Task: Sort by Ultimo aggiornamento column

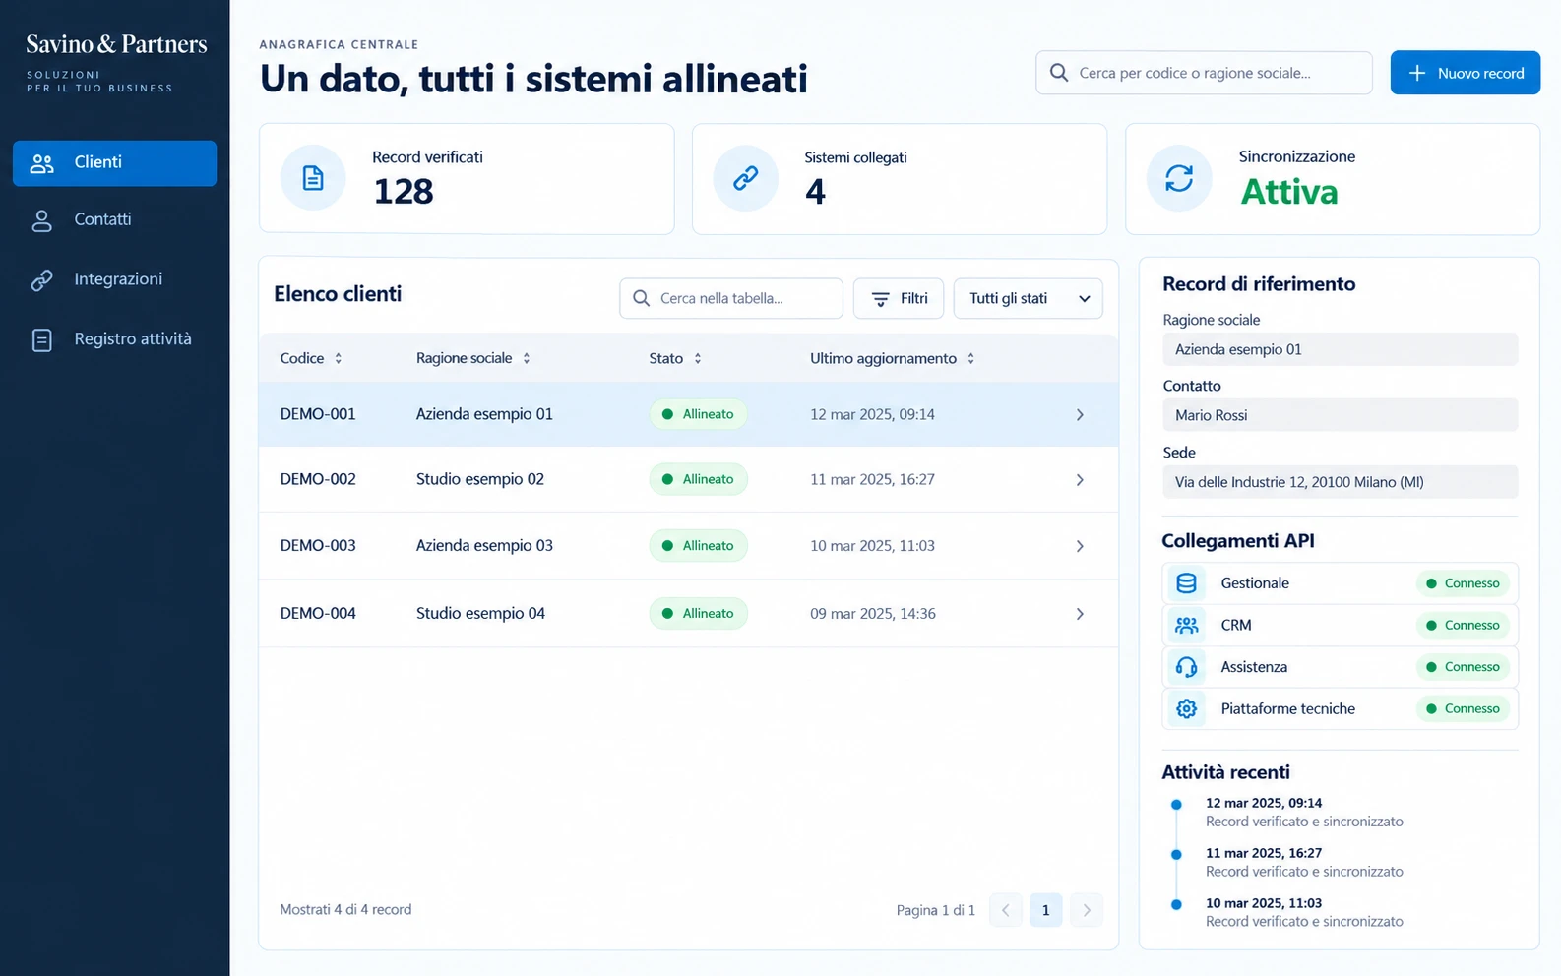Action: tap(893, 358)
